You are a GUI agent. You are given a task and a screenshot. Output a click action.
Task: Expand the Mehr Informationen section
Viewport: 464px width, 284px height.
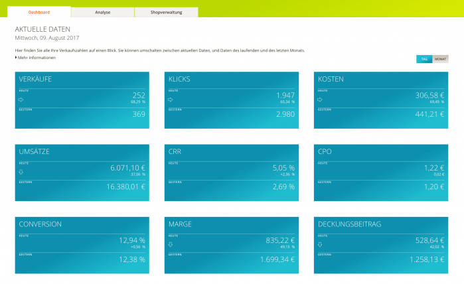pos(35,58)
